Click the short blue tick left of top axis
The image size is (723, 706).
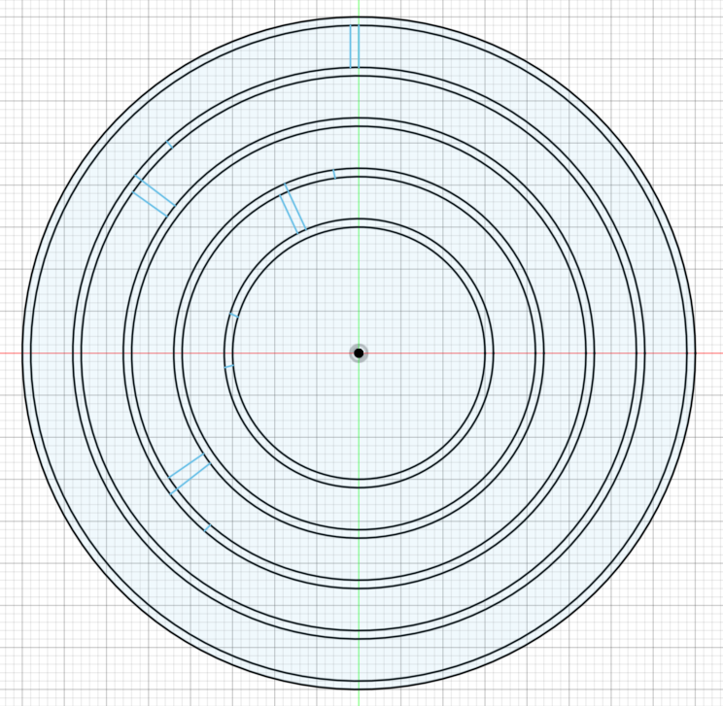[x=334, y=174]
